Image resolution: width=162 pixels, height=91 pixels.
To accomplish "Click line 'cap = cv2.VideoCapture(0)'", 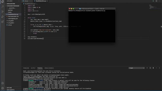I will coord(36,14).
